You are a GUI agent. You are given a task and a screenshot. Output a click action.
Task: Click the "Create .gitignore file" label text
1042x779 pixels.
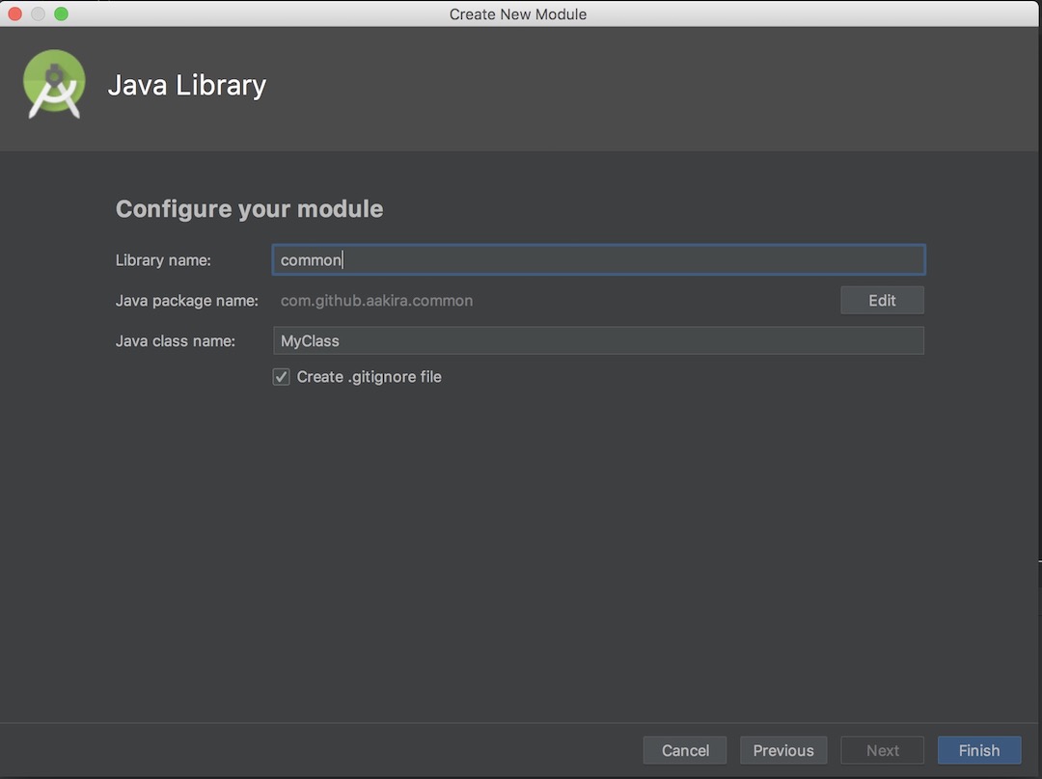point(369,377)
